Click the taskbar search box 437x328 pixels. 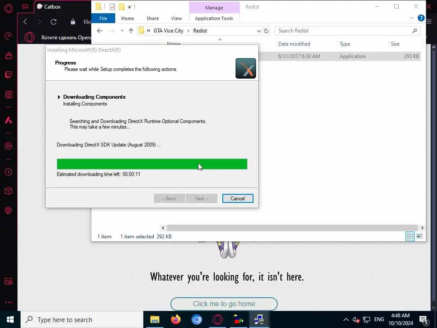point(82,319)
